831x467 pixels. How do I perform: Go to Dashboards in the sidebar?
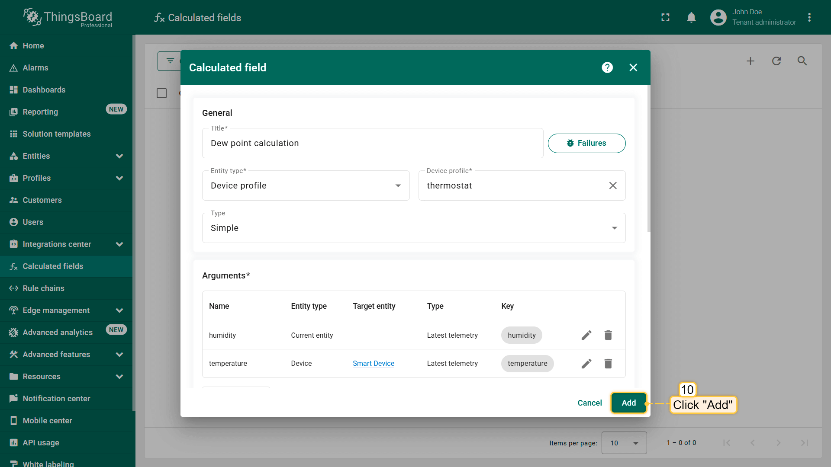44,90
